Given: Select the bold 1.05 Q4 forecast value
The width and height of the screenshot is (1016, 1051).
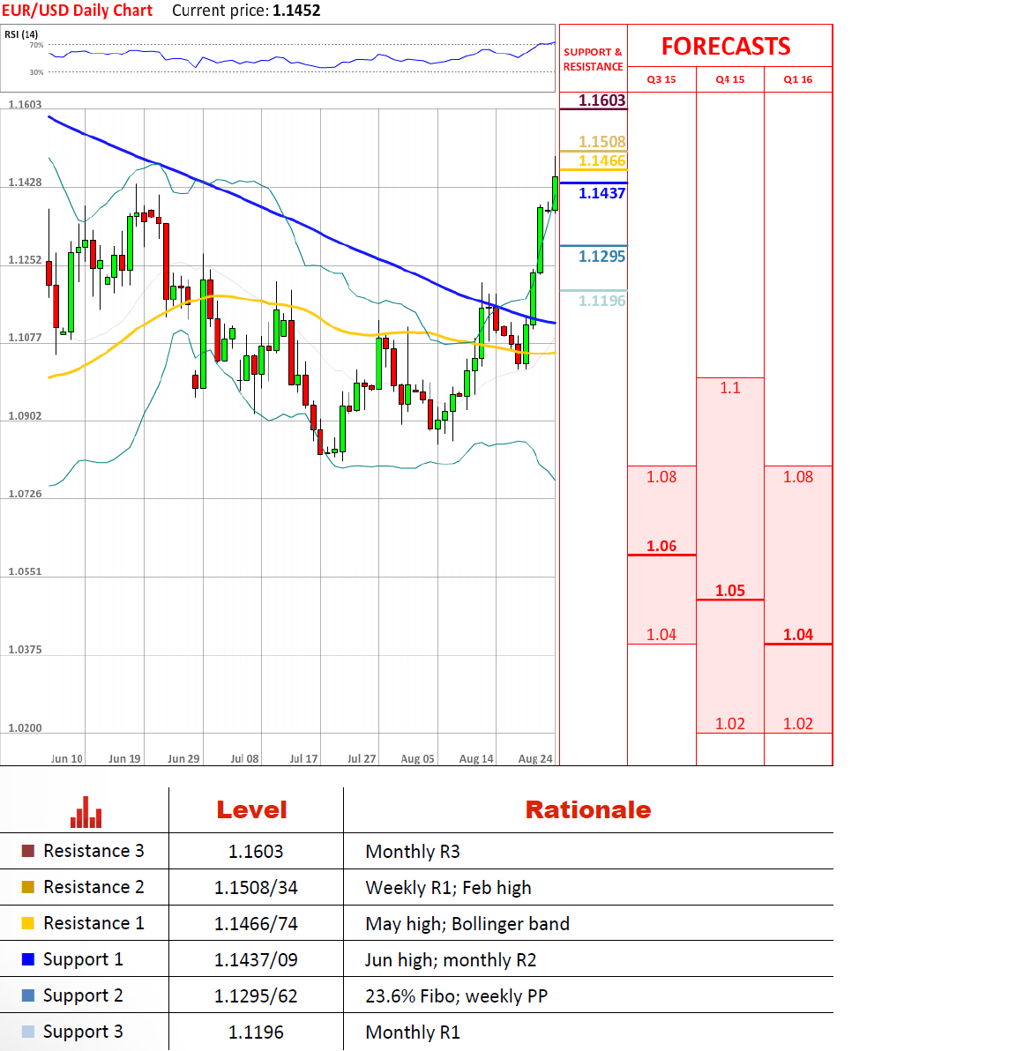Looking at the screenshot, I should (730, 591).
